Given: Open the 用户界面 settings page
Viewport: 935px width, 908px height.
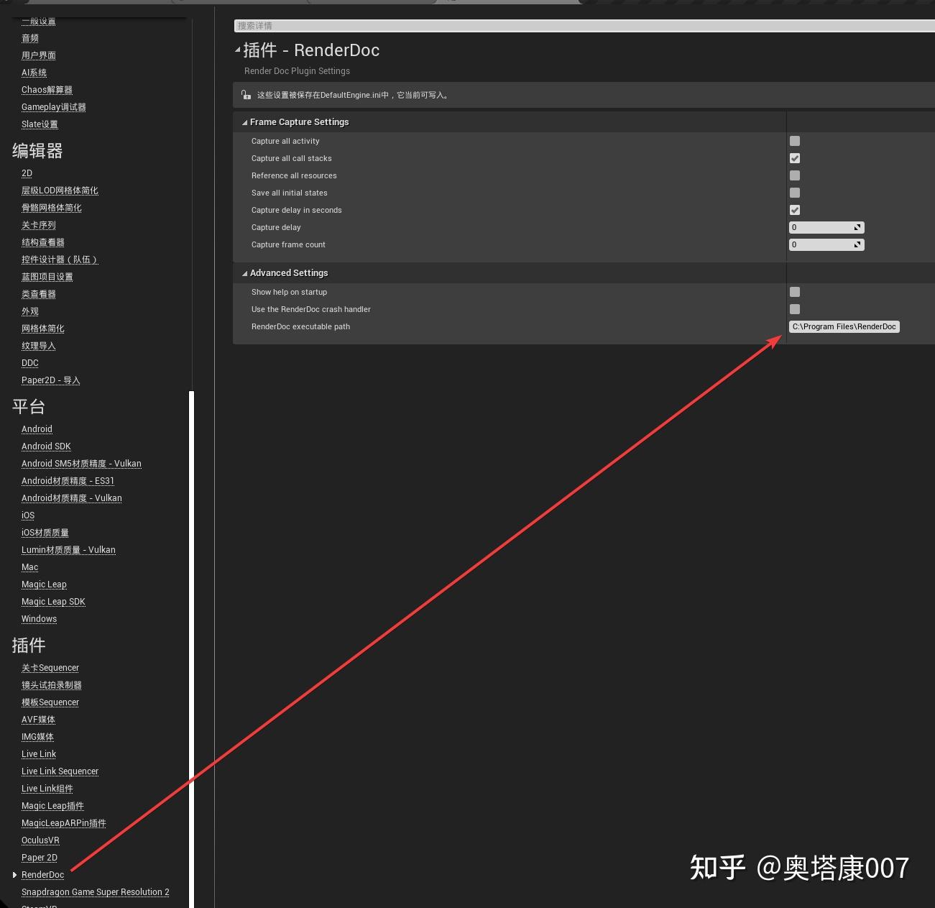Looking at the screenshot, I should (39, 55).
